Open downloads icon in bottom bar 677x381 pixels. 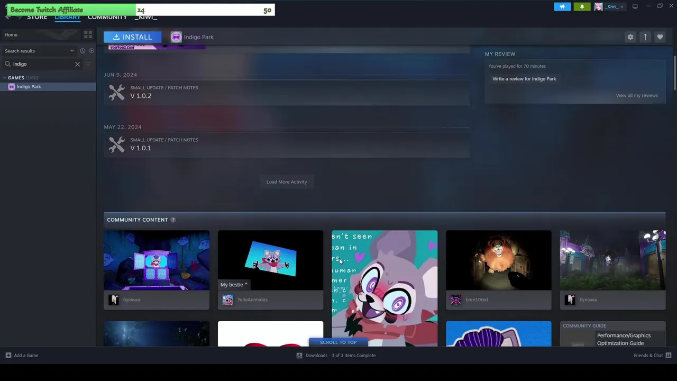point(299,355)
